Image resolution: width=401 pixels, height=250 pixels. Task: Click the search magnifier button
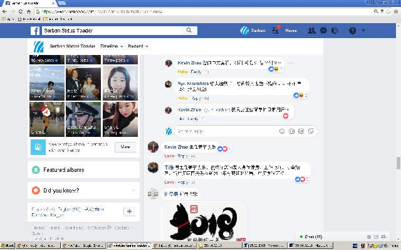[x=189, y=31]
